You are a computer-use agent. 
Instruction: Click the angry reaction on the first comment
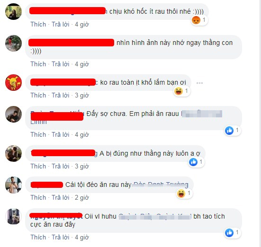coord(196,20)
